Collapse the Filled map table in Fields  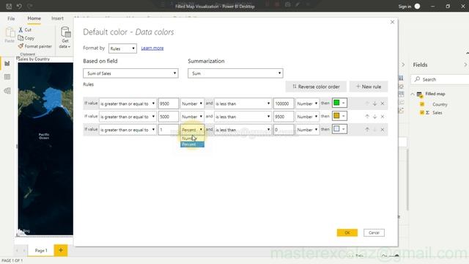click(413, 94)
